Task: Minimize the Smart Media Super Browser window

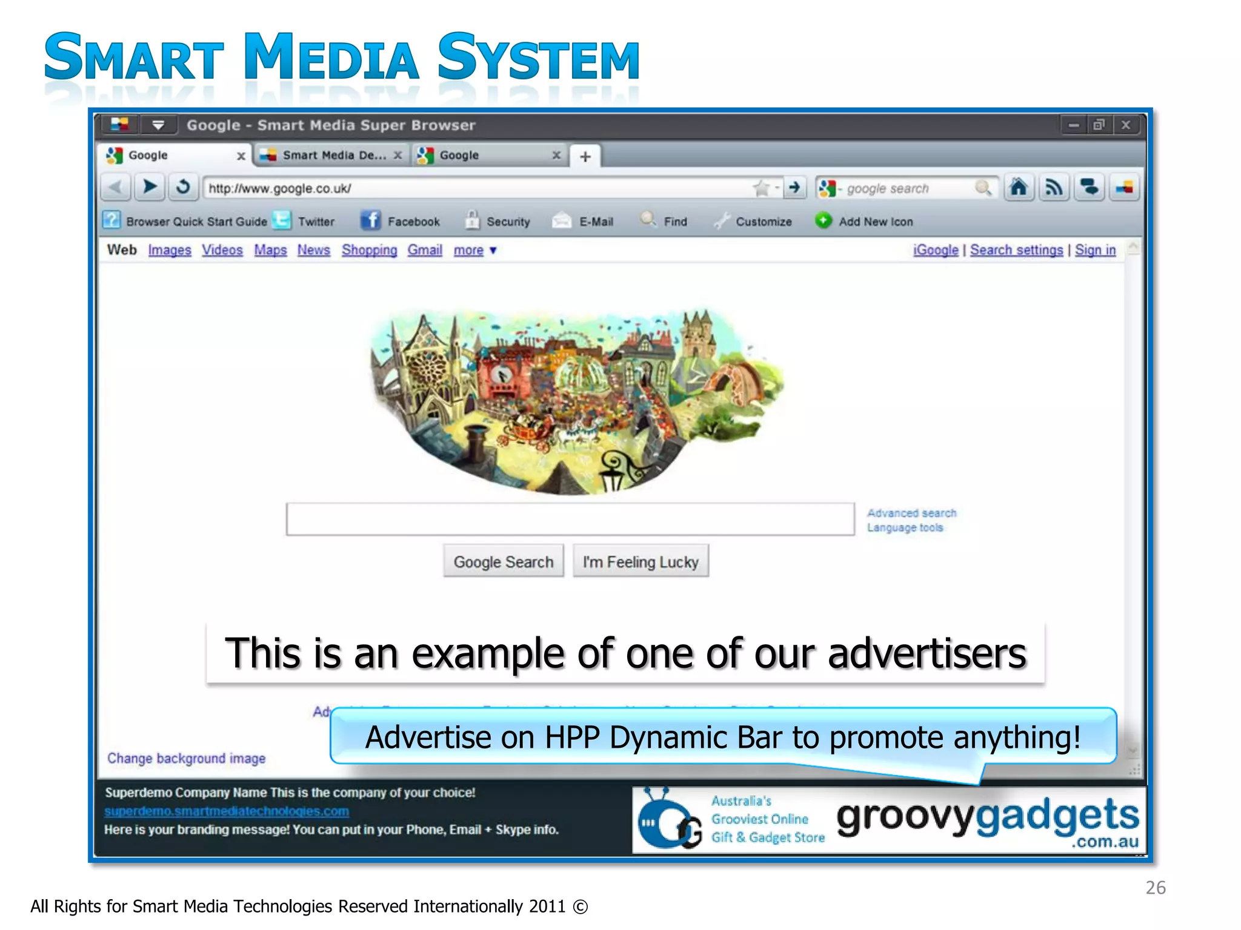Action: [x=1074, y=125]
